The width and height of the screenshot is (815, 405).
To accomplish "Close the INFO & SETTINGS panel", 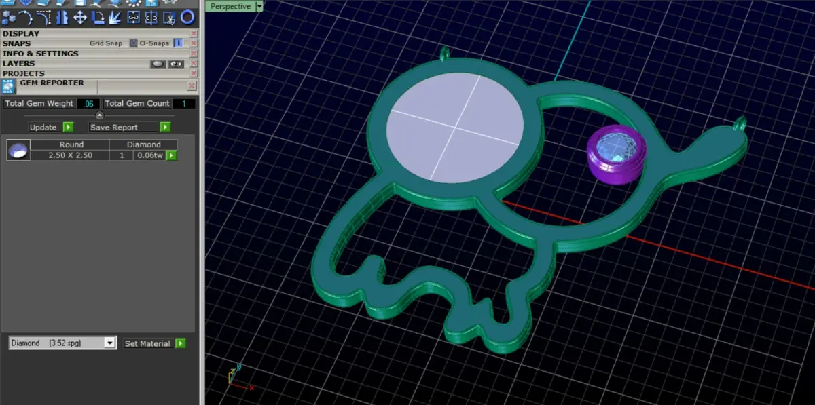I will pyautogui.click(x=194, y=54).
